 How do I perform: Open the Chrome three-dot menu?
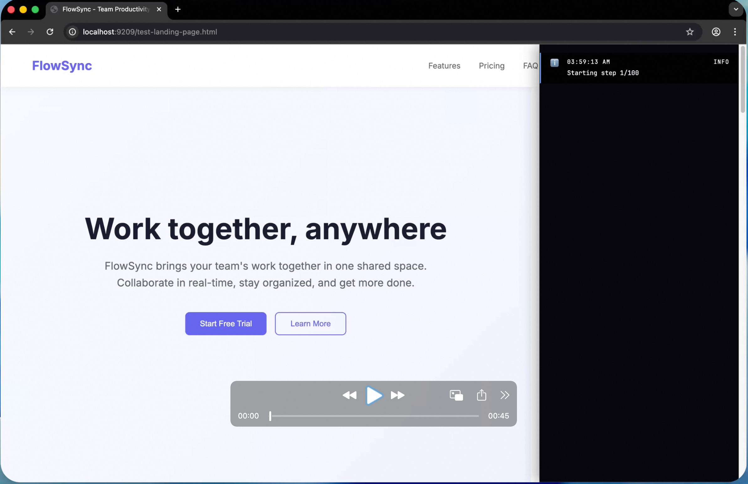tap(735, 32)
